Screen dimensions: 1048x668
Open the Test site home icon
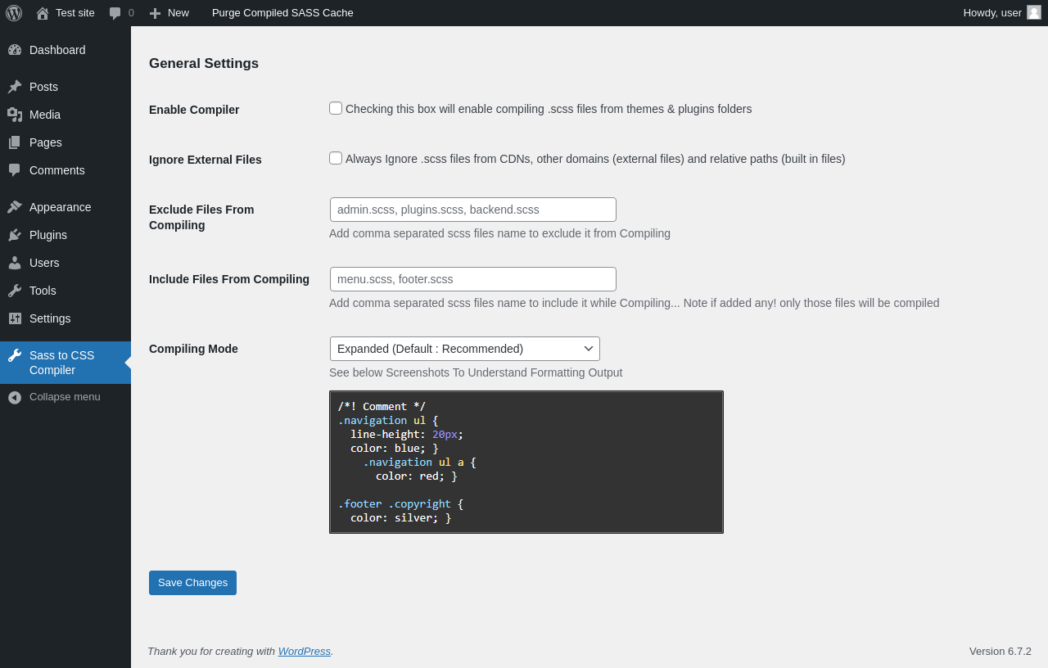click(43, 13)
